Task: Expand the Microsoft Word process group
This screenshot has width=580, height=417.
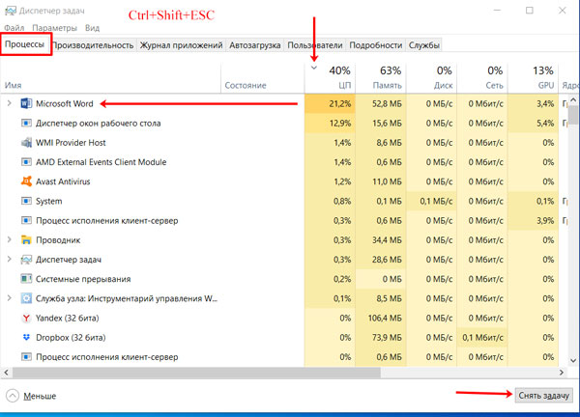Action: coord(10,103)
